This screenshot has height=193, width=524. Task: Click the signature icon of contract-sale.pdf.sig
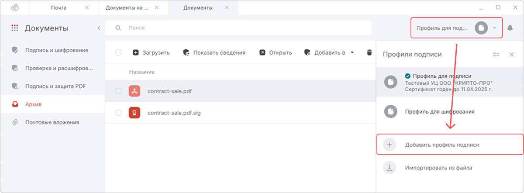click(134, 113)
